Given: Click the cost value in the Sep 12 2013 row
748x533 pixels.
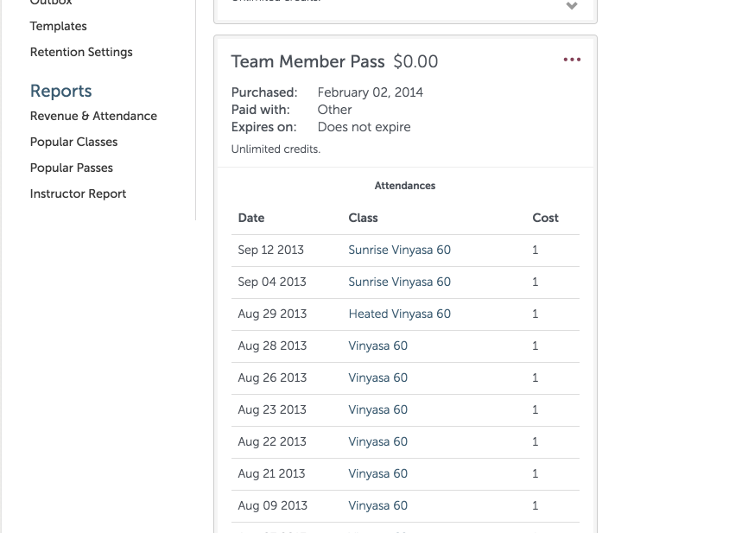Looking at the screenshot, I should coord(536,250).
